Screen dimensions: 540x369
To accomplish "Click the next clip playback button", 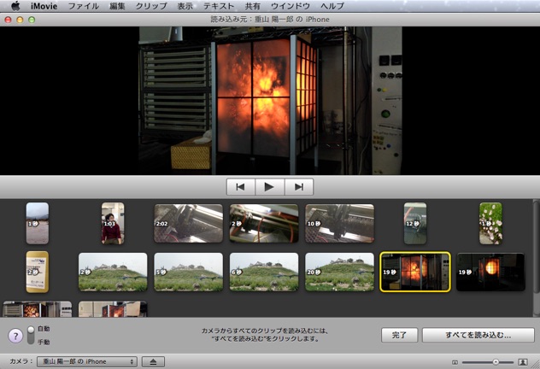I will pos(298,187).
